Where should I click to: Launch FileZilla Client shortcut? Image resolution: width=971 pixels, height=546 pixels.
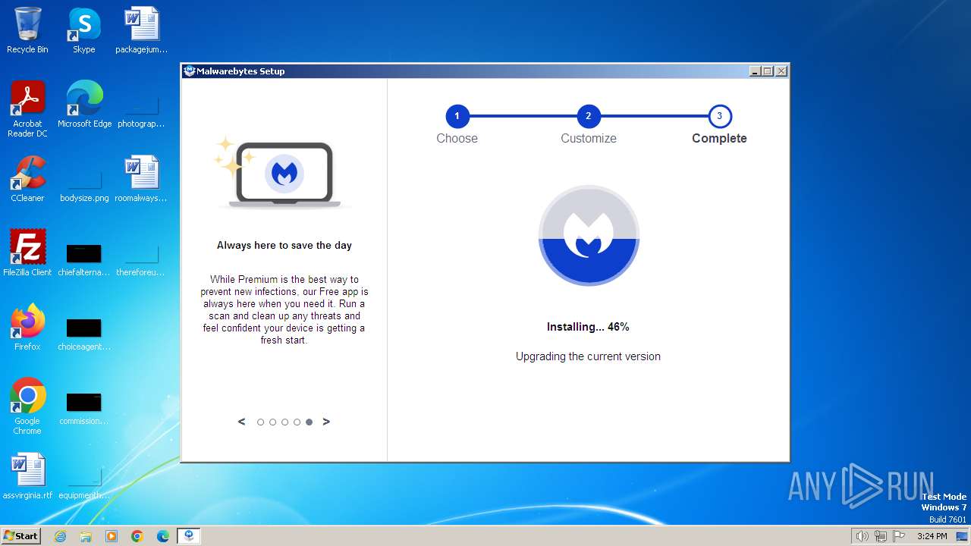[27, 253]
